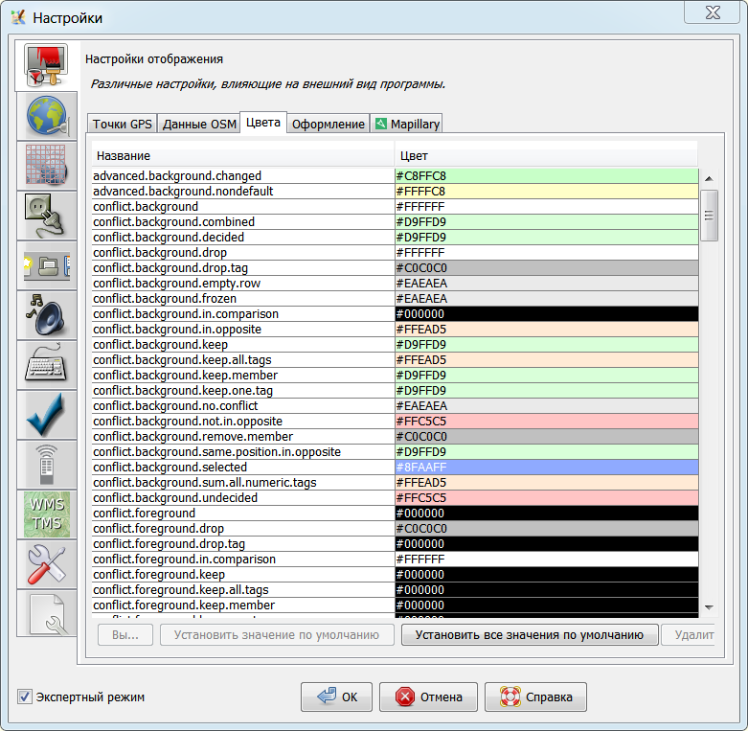Open keyboard shortcuts settings icon
The image size is (748, 731).
pos(45,365)
